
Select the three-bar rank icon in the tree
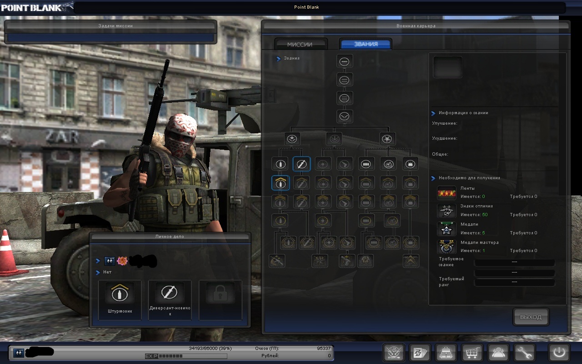(x=344, y=98)
